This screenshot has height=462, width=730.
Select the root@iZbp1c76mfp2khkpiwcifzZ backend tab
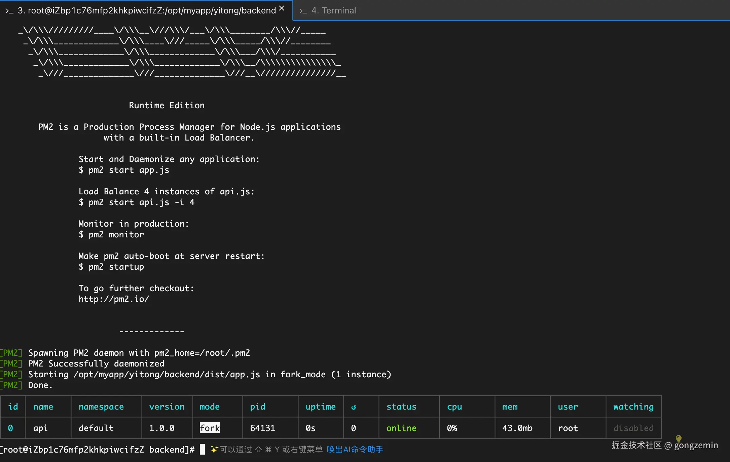click(x=147, y=10)
